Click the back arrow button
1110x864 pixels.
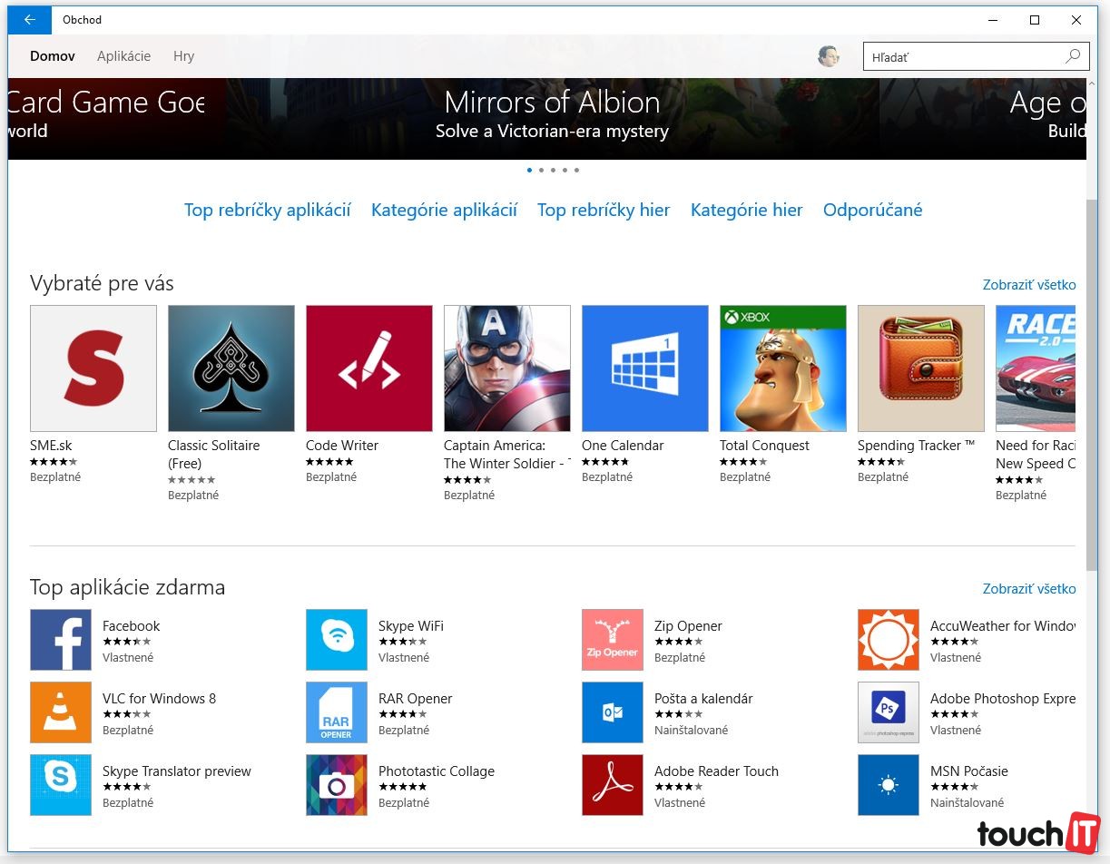point(30,20)
